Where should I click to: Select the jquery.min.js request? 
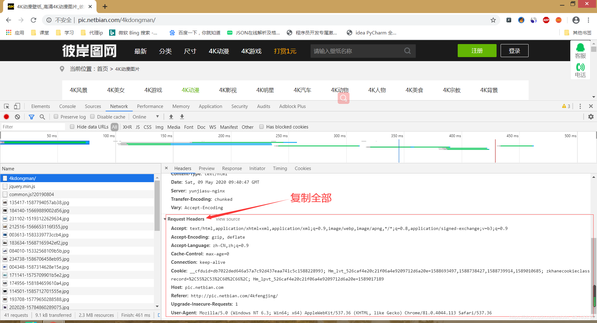[22, 186]
